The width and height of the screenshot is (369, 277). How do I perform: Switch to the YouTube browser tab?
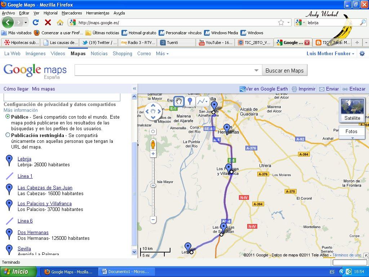[x=215, y=43]
